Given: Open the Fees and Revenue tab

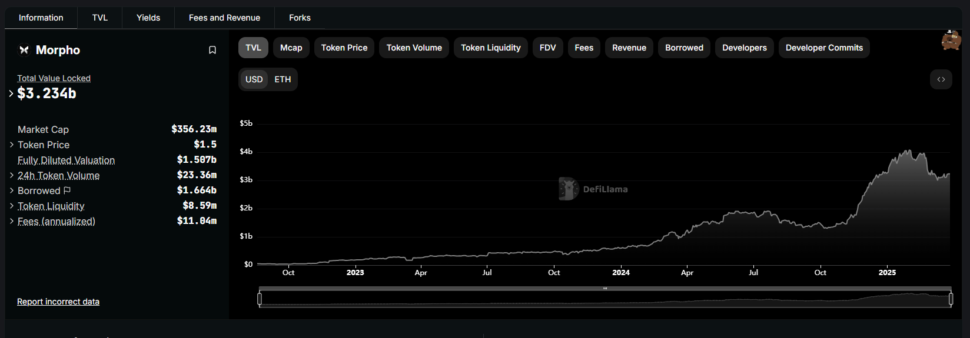Looking at the screenshot, I should 224,18.
